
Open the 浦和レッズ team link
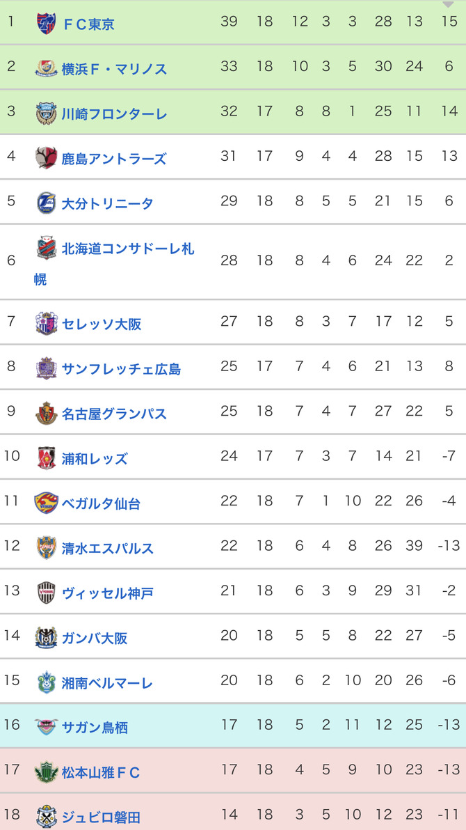coord(95,458)
